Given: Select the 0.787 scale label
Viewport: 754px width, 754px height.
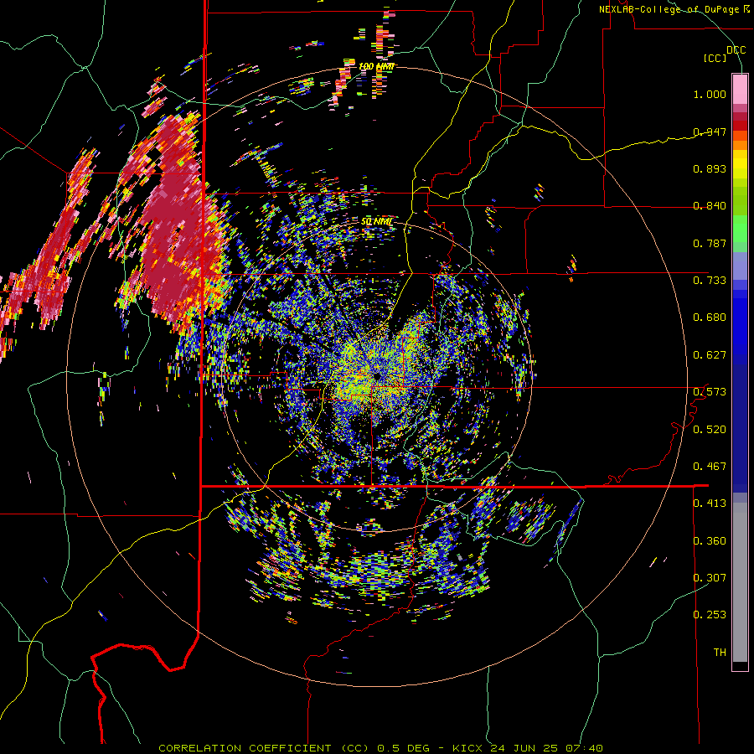Looking at the screenshot, I should tap(710, 243).
